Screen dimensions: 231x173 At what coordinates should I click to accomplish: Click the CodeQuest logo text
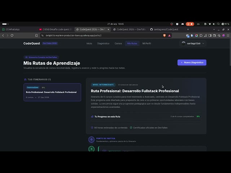(x=32, y=43)
